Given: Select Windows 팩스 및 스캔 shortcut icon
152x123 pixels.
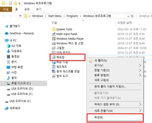Looking at the screenshot, I should (54, 43).
